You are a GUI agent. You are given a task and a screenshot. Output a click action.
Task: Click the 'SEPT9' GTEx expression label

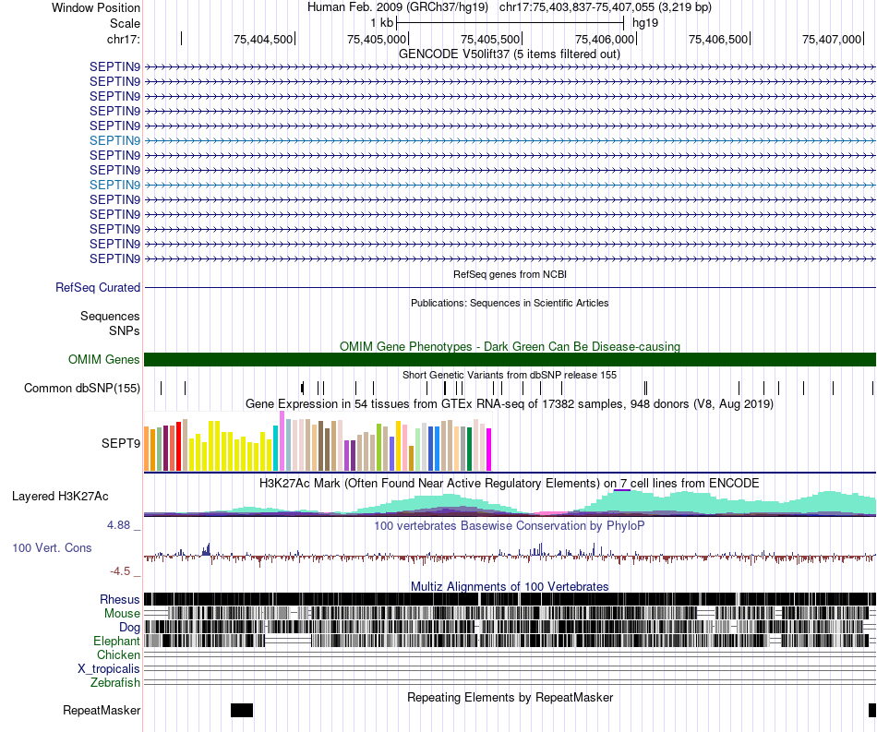[120, 443]
